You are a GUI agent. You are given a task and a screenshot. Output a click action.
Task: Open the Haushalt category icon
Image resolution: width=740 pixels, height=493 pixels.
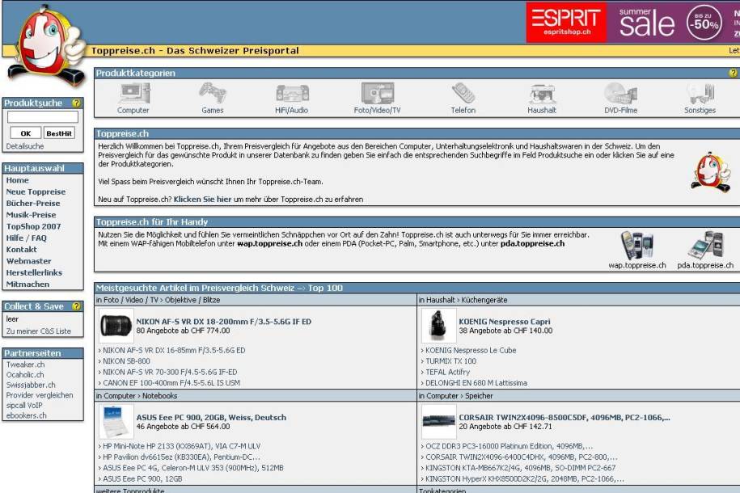[542, 94]
